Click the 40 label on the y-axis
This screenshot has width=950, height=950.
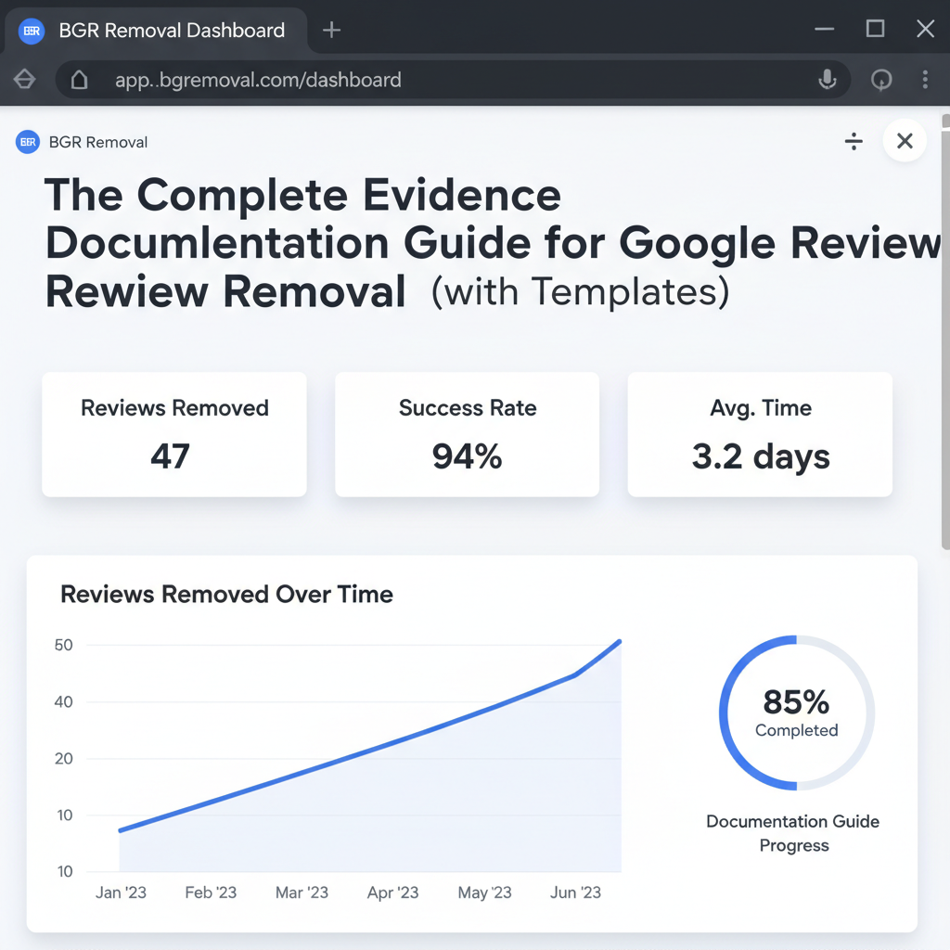(64, 702)
